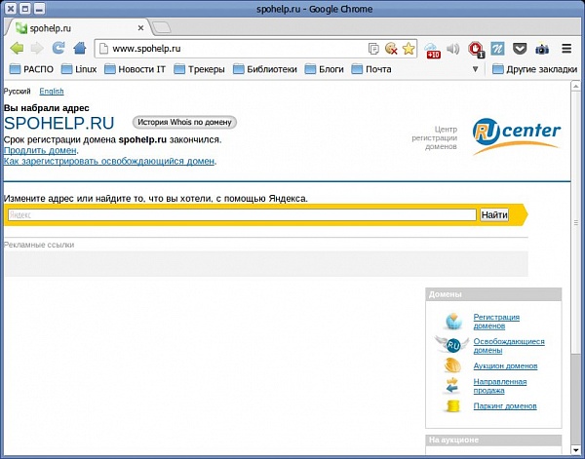Open Как зарегистрировать освобождающийся домен link
This screenshot has width=585, height=459.
coord(109,162)
